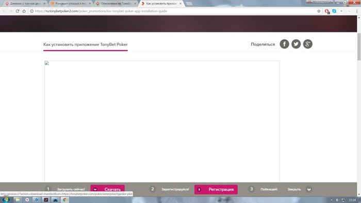361x203 pixels.
Task: Click the 'Зарегистрируйся!' text
Action: 175,190
